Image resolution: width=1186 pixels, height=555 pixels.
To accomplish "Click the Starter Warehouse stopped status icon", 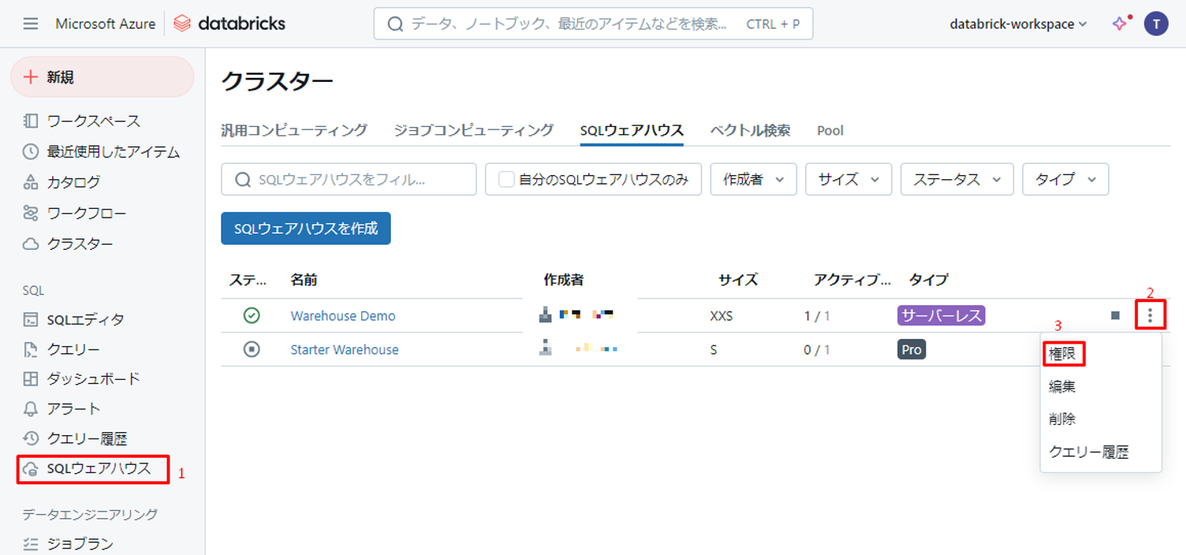I will coord(251,349).
